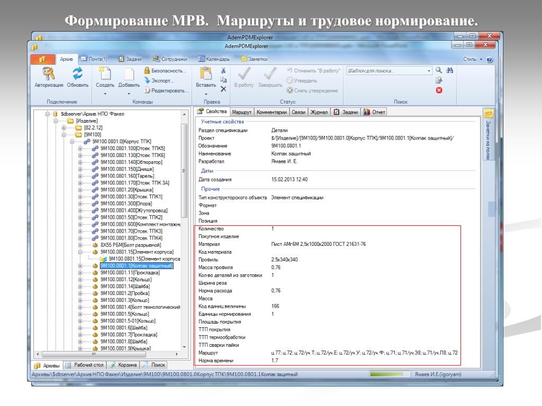Click the Добавить document icon

[x=129, y=73]
